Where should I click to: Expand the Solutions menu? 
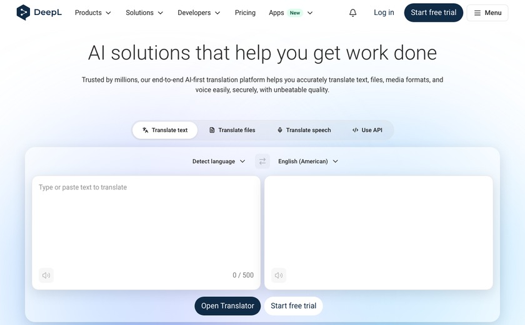(x=144, y=12)
